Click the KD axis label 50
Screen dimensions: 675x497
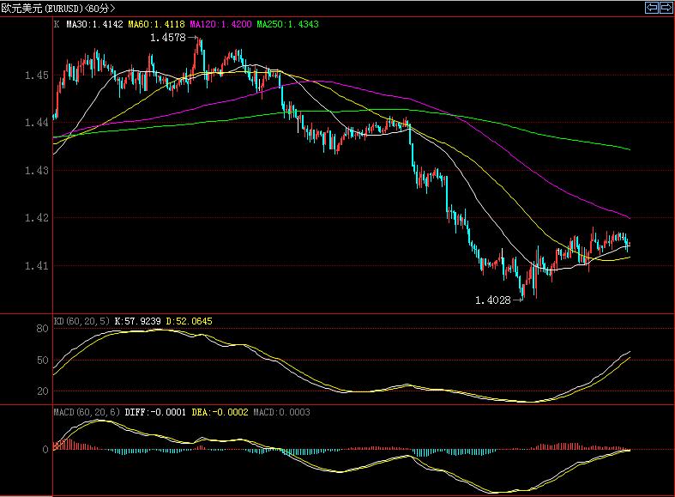coord(42,360)
